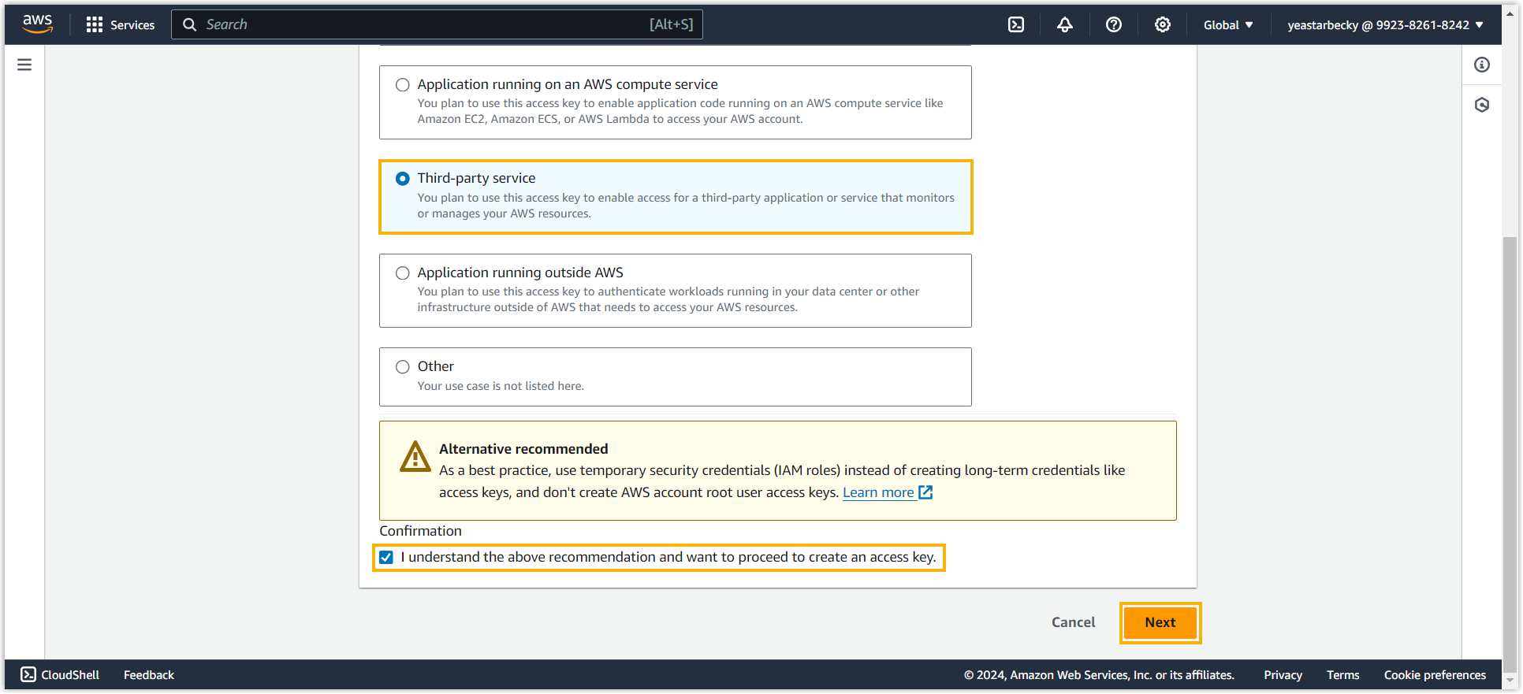
Task: Click the AWS logo home icon
Action: (37, 24)
